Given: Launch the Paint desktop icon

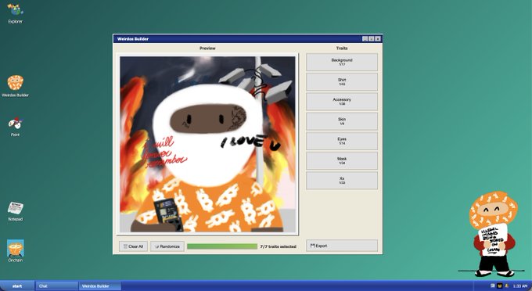Looking at the screenshot, I should tap(16, 128).
